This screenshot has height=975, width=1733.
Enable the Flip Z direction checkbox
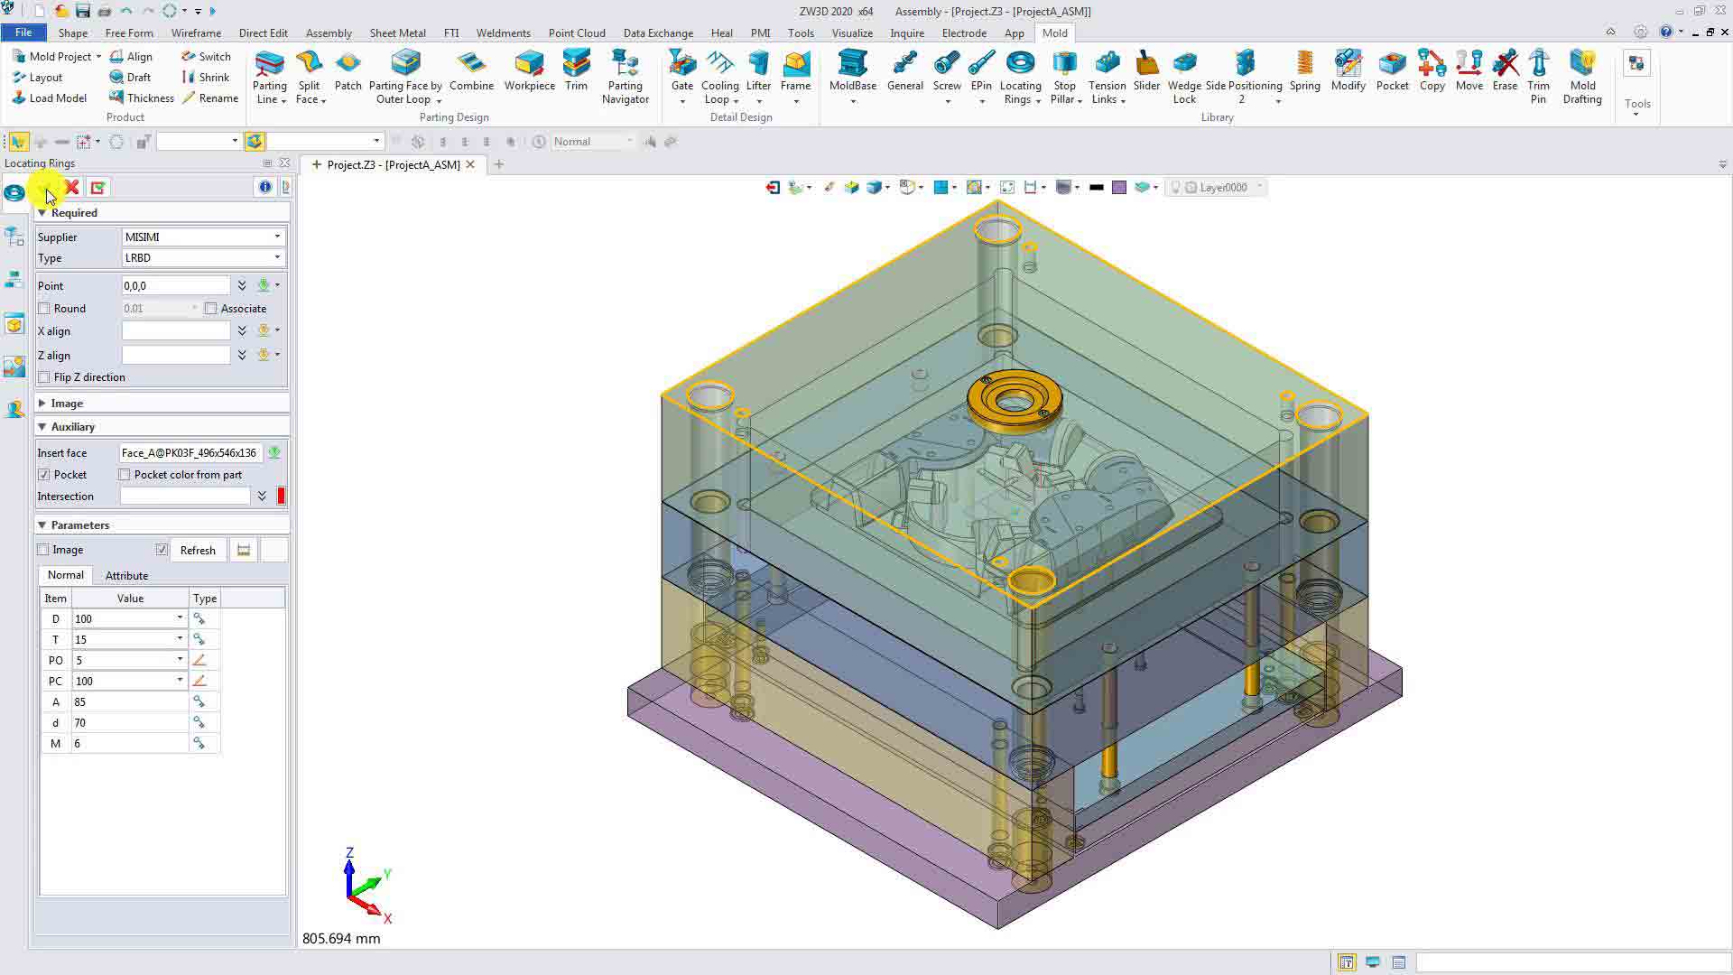click(44, 377)
